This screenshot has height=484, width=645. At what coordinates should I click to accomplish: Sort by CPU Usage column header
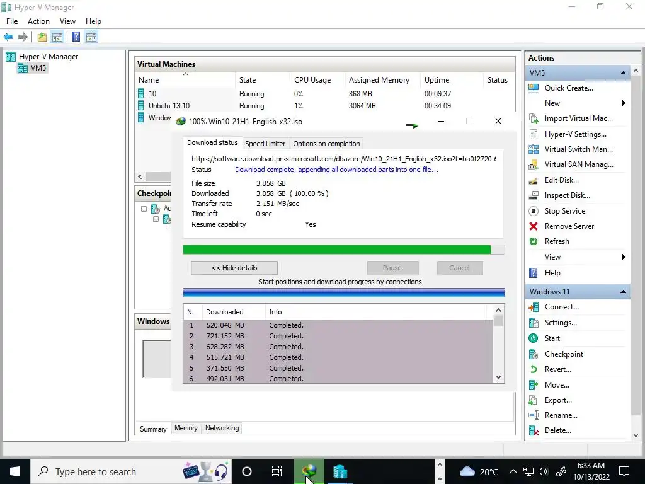click(x=312, y=80)
